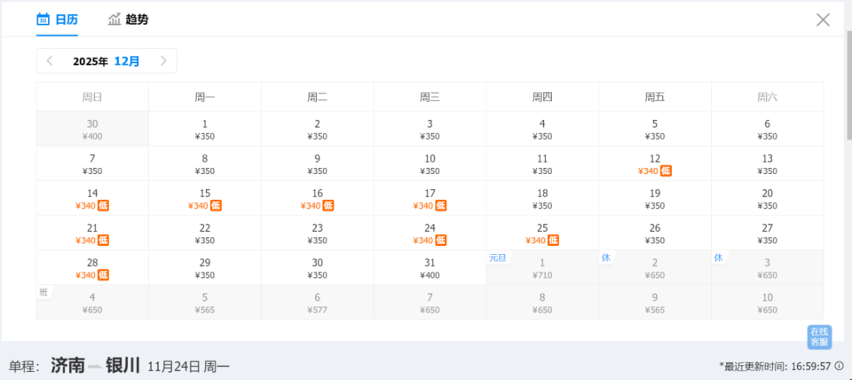Image resolution: width=852 pixels, height=380 pixels.
Task: Select December 1 at ¥350
Action: (x=205, y=130)
